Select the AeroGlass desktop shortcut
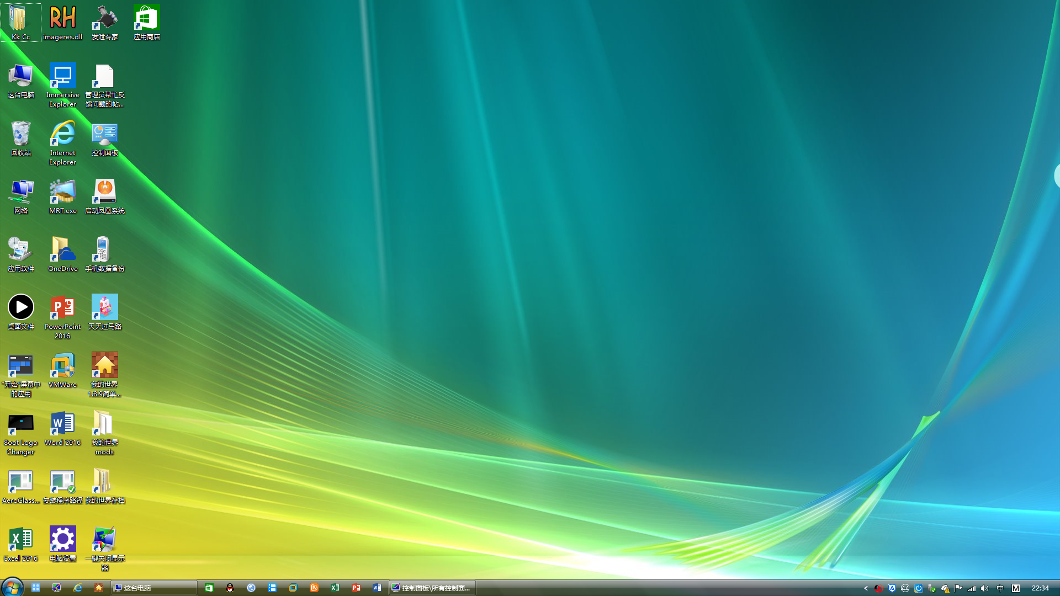The width and height of the screenshot is (1060, 596). tap(20, 486)
